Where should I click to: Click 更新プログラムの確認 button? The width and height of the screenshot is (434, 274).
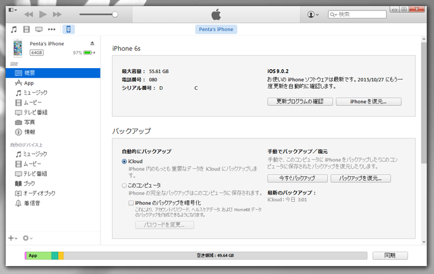300,101
